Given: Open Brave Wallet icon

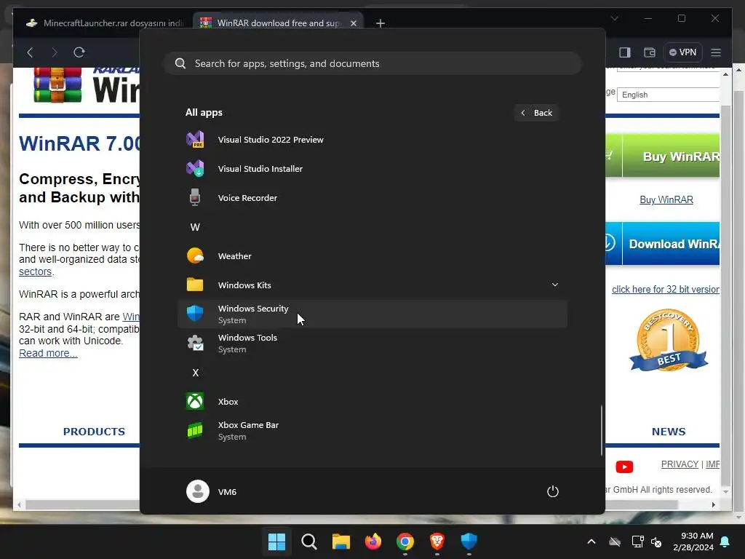Looking at the screenshot, I should pos(649,52).
